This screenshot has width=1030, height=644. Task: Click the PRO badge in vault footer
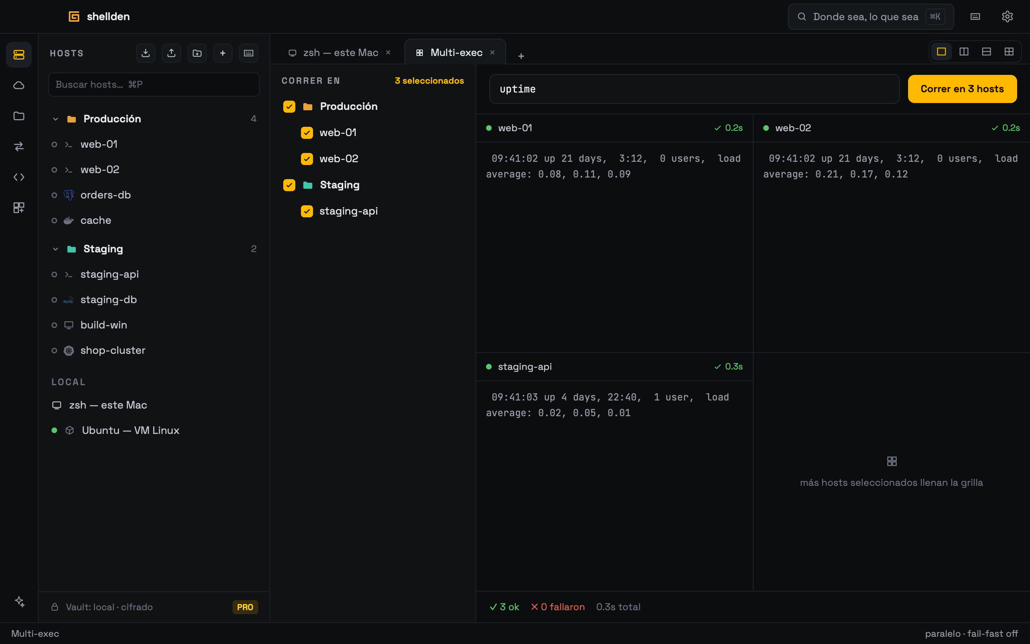[x=245, y=607]
